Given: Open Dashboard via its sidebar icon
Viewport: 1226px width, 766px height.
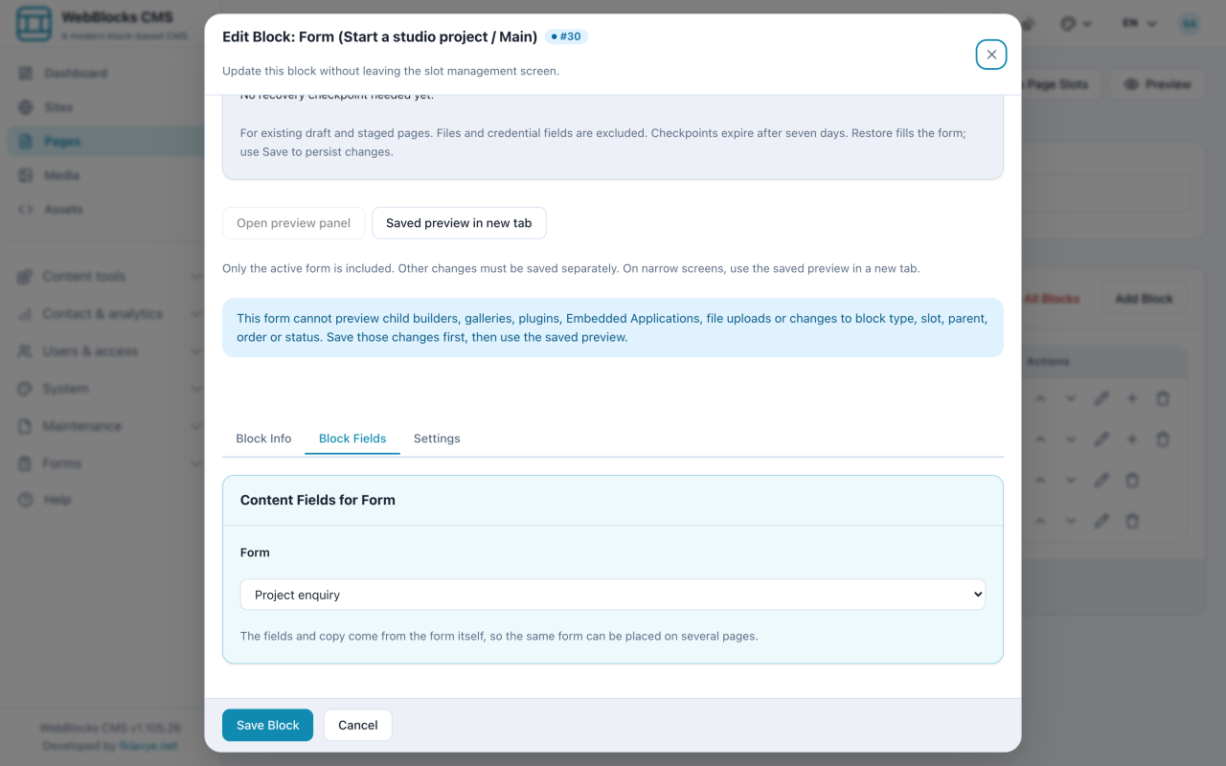Looking at the screenshot, I should [x=25, y=73].
